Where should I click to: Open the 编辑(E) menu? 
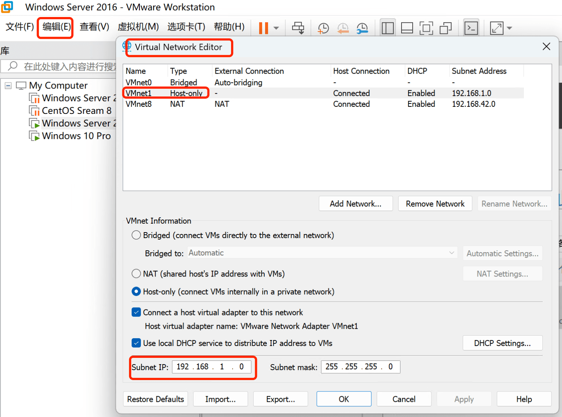click(56, 27)
